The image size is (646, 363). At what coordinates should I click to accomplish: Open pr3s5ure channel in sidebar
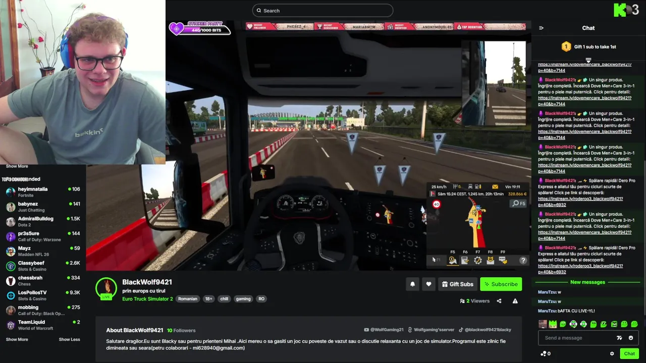coord(43,236)
